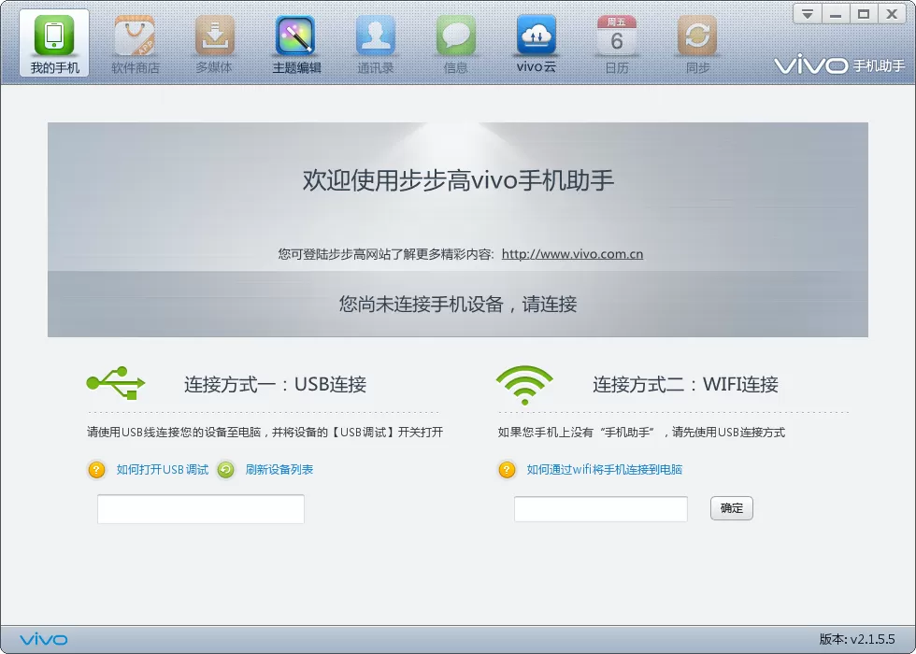Focus the USB device list box
Viewport: 916px width, 654px height.
[201, 509]
